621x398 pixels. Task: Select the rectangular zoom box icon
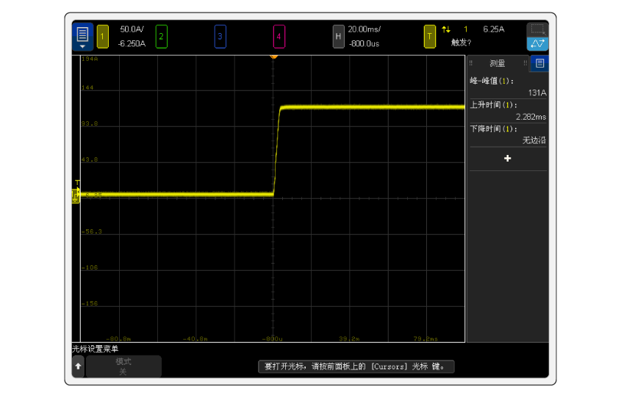coord(537,29)
